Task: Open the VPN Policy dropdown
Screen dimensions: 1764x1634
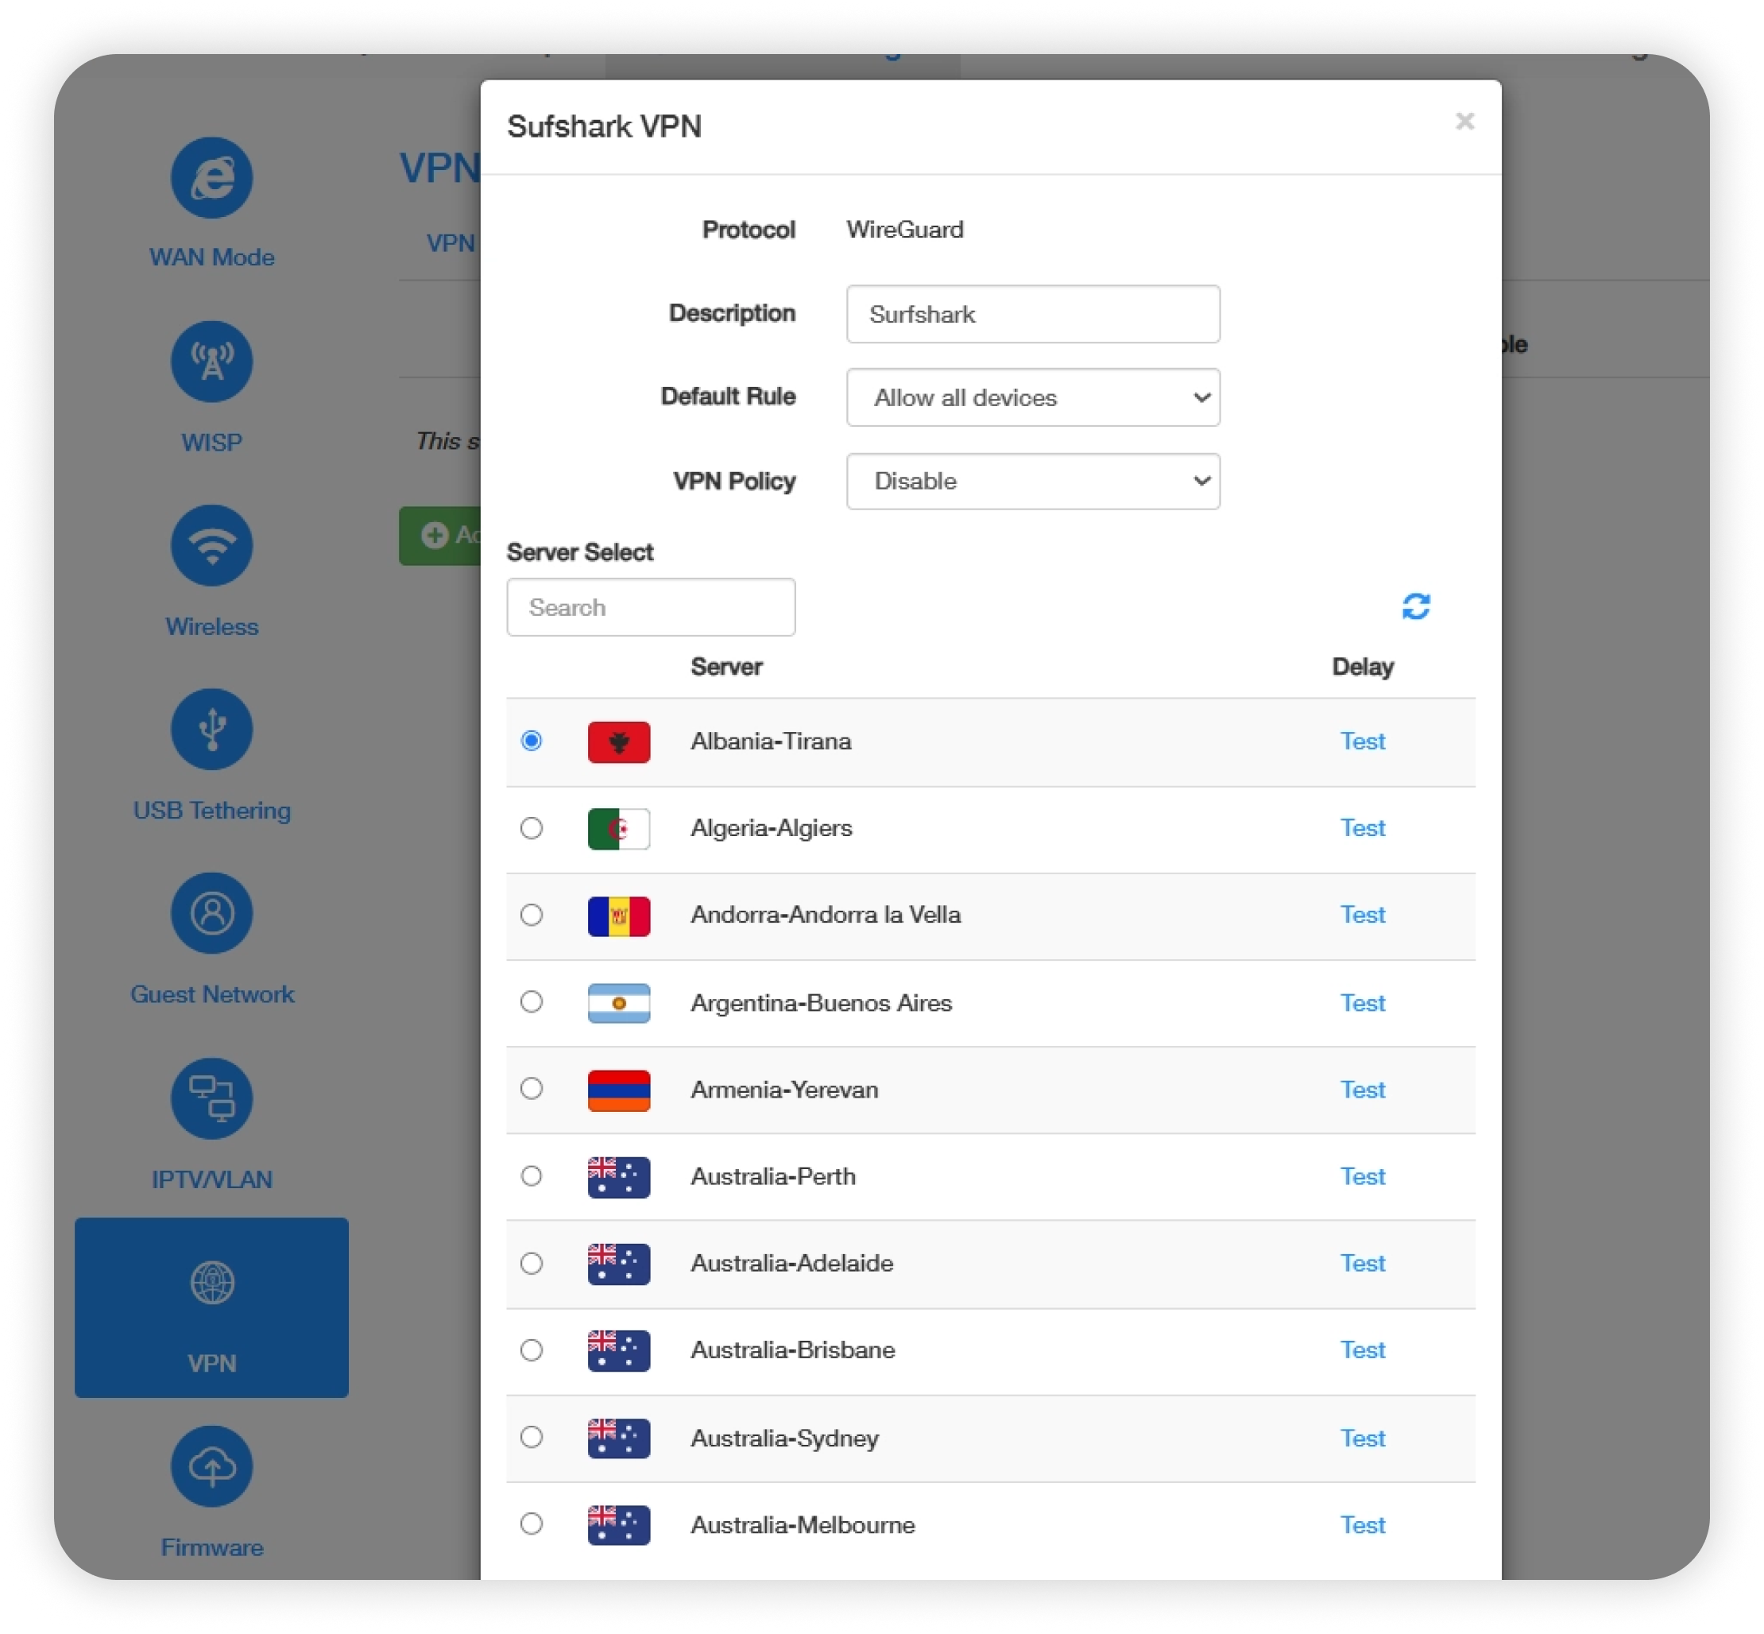Action: coord(1033,481)
